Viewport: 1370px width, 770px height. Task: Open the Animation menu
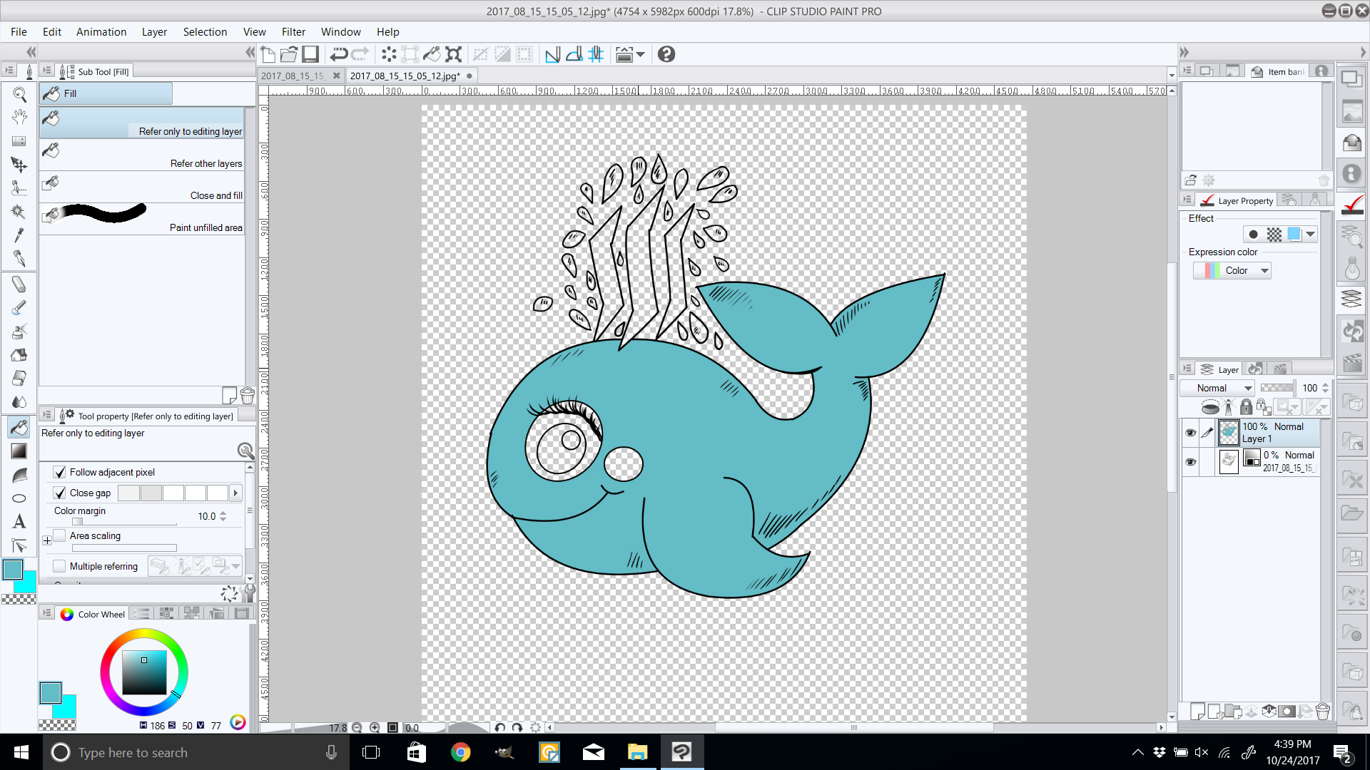(101, 31)
